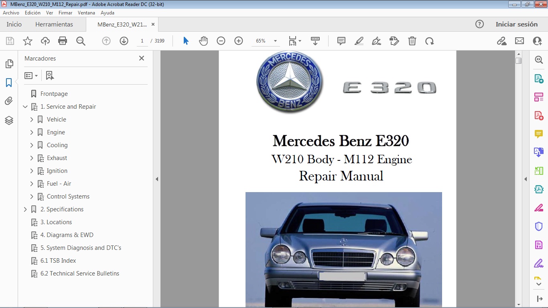The width and height of the screenshot is (548, 308).
Task: Open the 65% zoom level dropdown
Action: tap(275, 41)
